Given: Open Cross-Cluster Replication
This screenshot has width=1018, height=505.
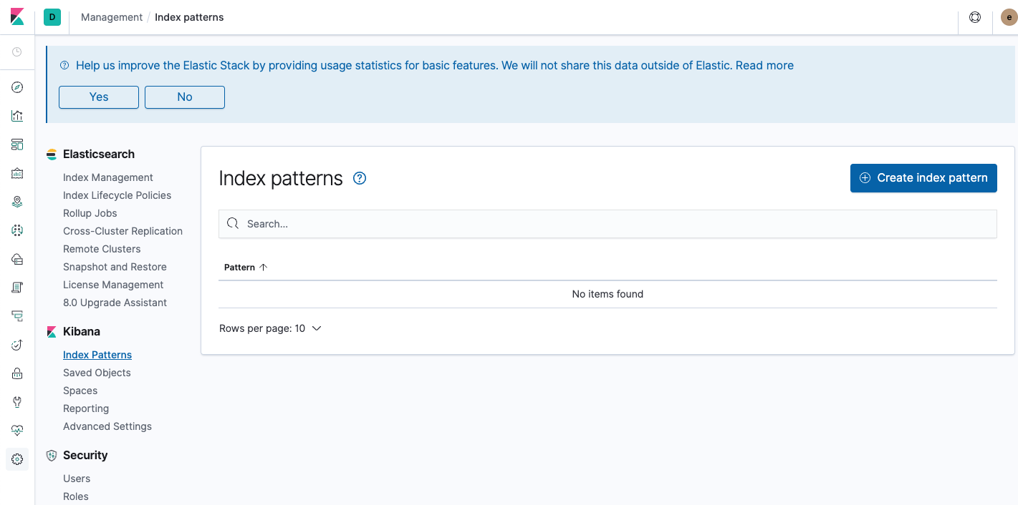Looking at the screenshot, I should (123, 231).
